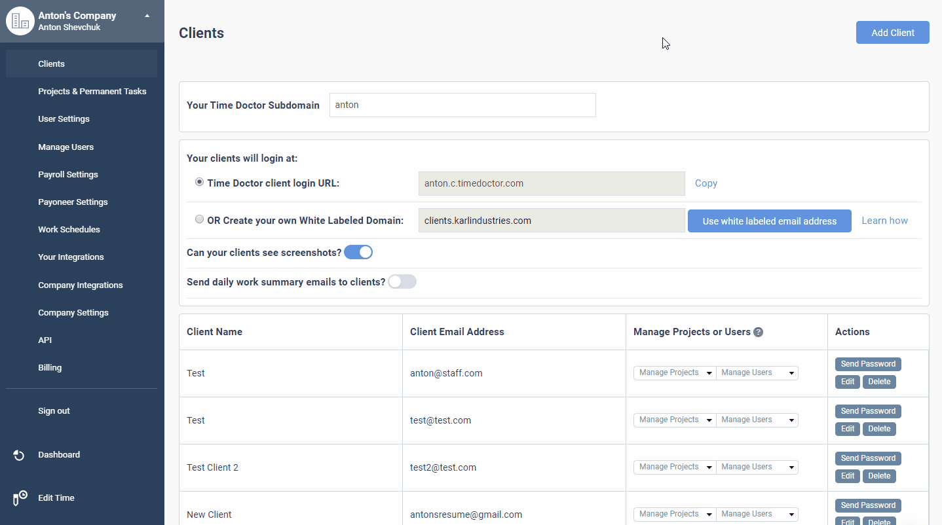Copy the client login URL
This screenshot has width=942, height=525.
coord(706,183)
